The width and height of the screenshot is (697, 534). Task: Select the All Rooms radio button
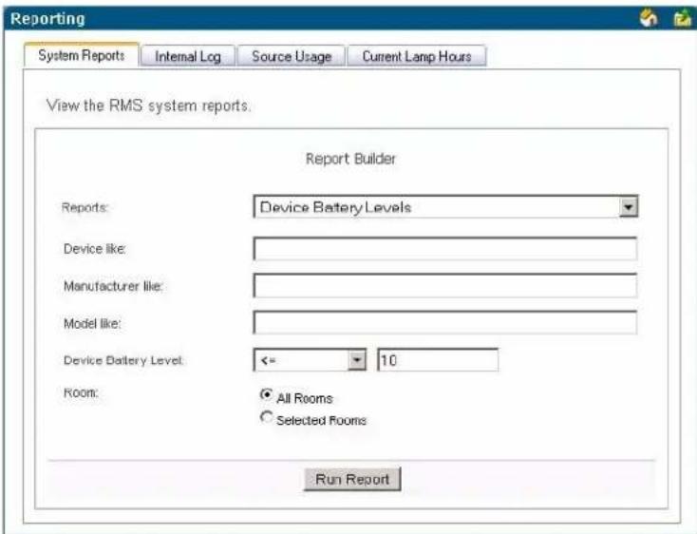(x=266, y=395)
